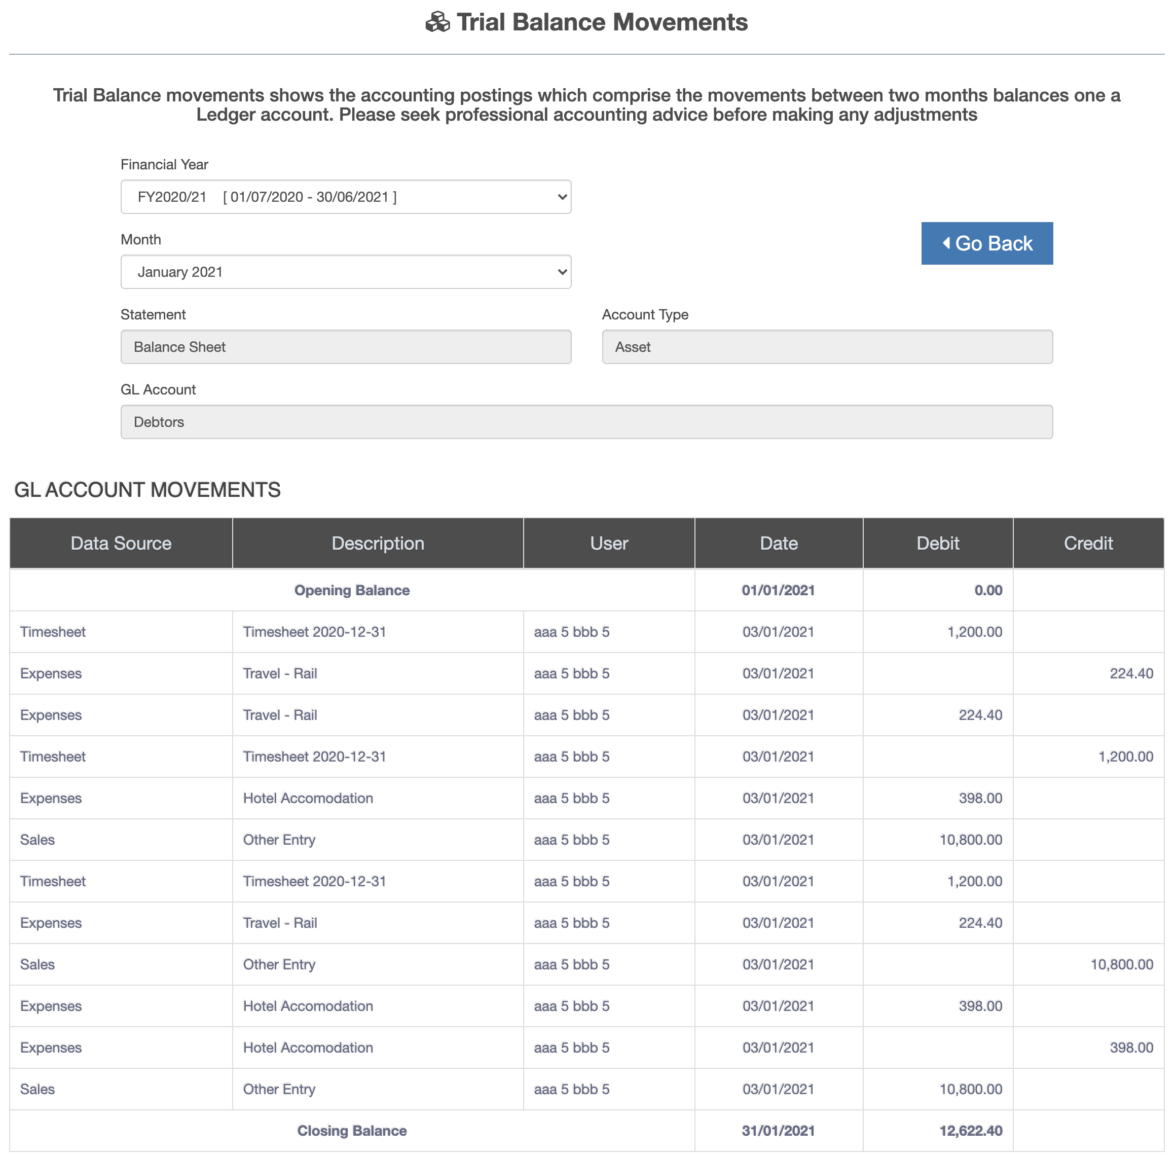The width and height of the screenshot is (1176, 1155).
Task: Click the credit amount 1,200.00
Action: 1126,756
